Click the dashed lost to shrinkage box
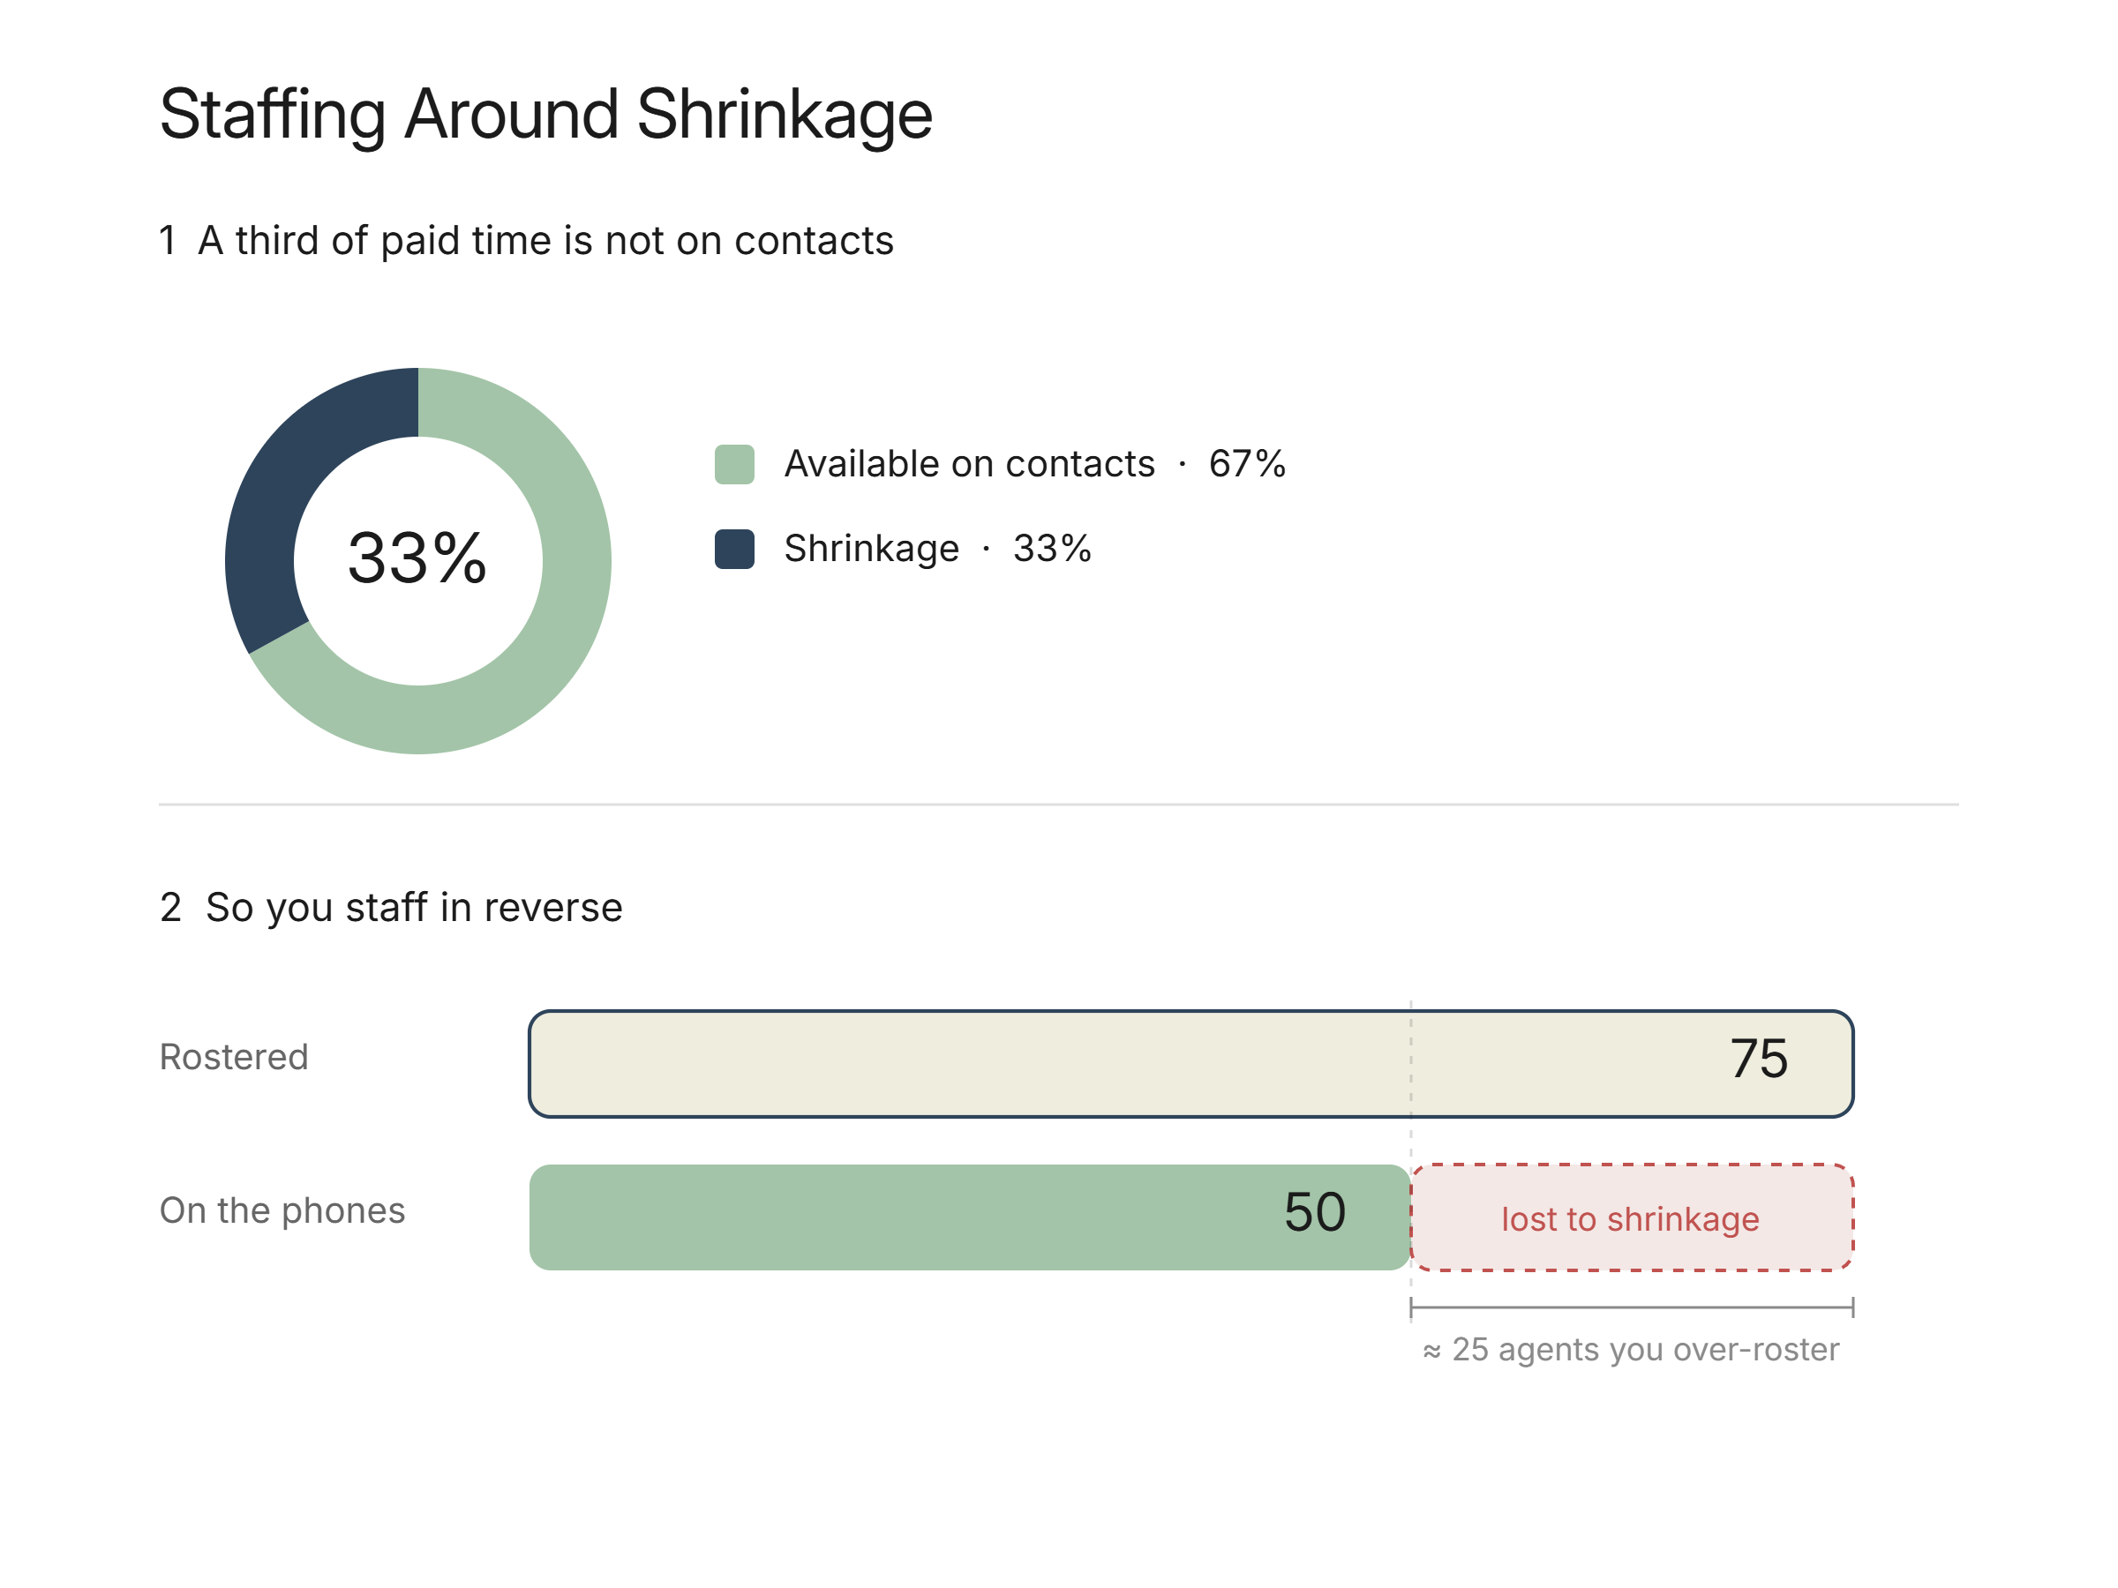Viewport: 2118px width, 1588px height. [x=1633, y=1217]
